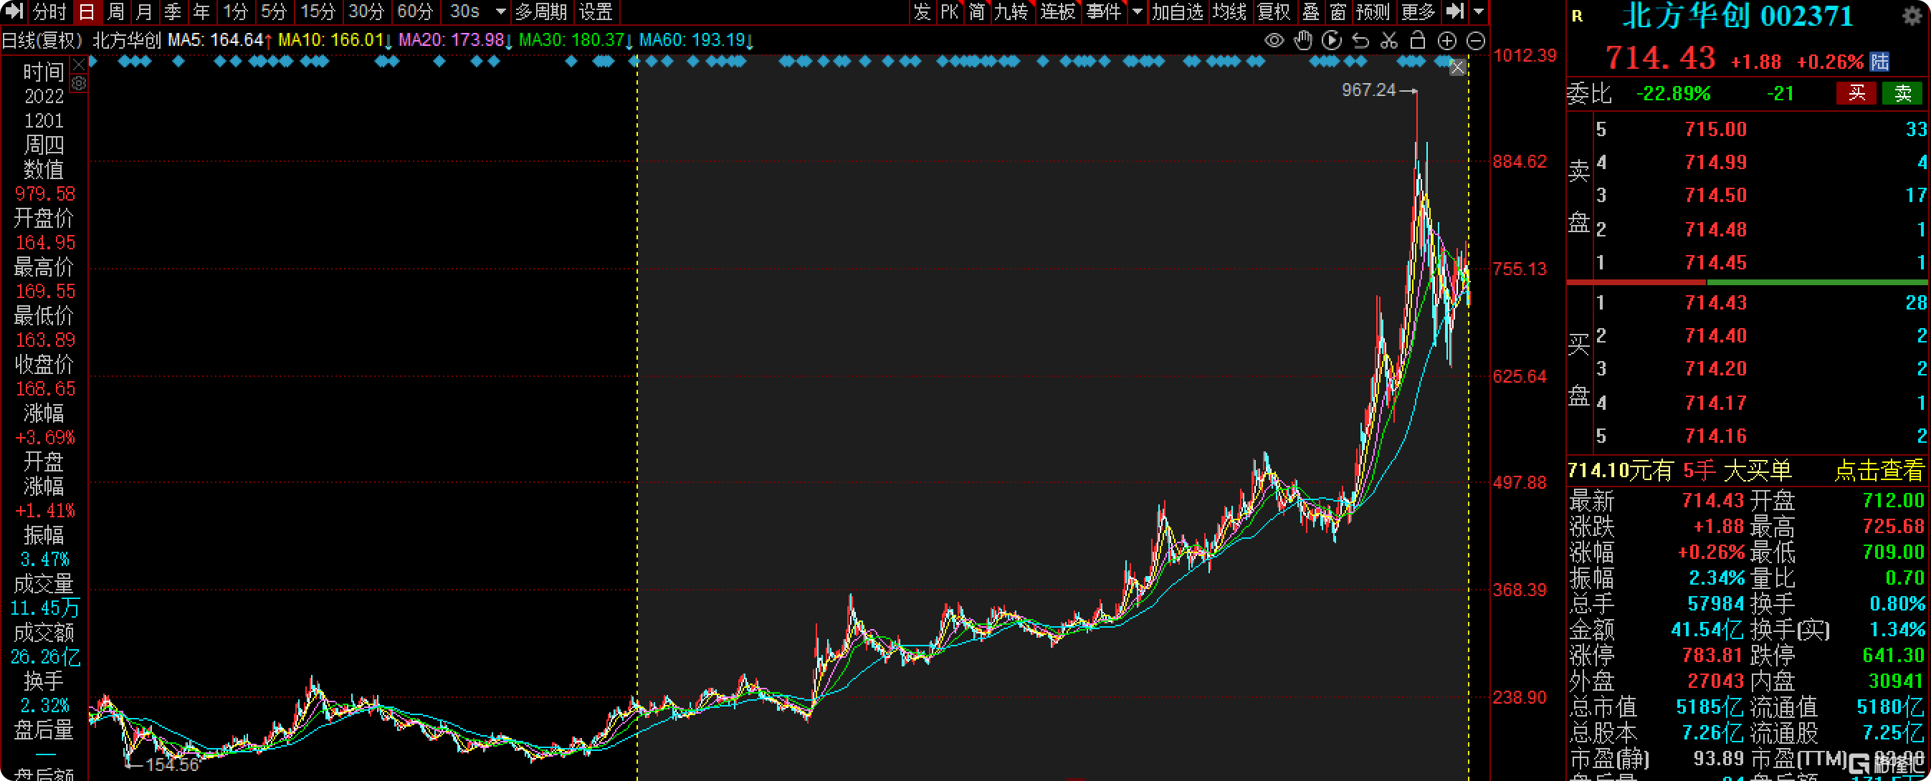Screen dimensions: 1931x781
Task: Open the 预测 forecast tool
Action: point(1373,11)
